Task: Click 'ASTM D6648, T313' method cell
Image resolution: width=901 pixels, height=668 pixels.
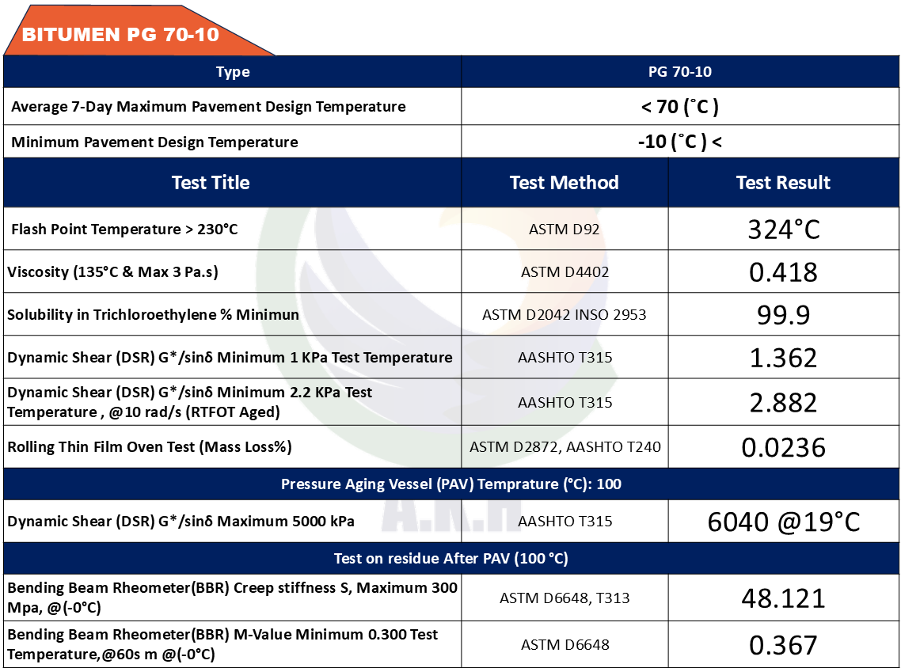Action: pyautogui.click(x=565, y=598)
